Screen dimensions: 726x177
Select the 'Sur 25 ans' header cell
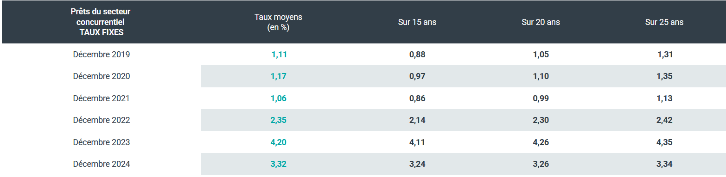(664, 22)
